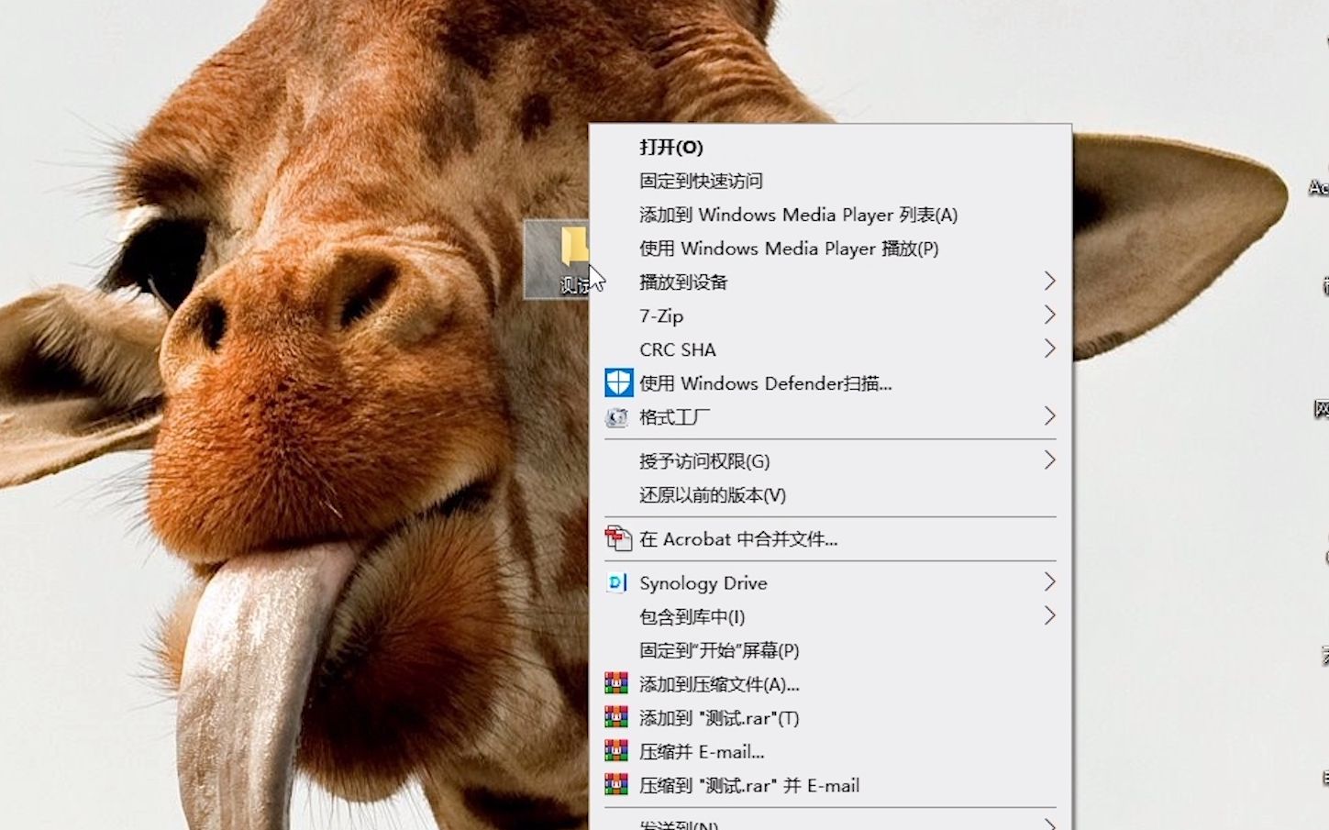Click the Acrobat combine files icon
Viewport: 1329px width, 830px height.
pyautogui.click(x=618, y=538)
